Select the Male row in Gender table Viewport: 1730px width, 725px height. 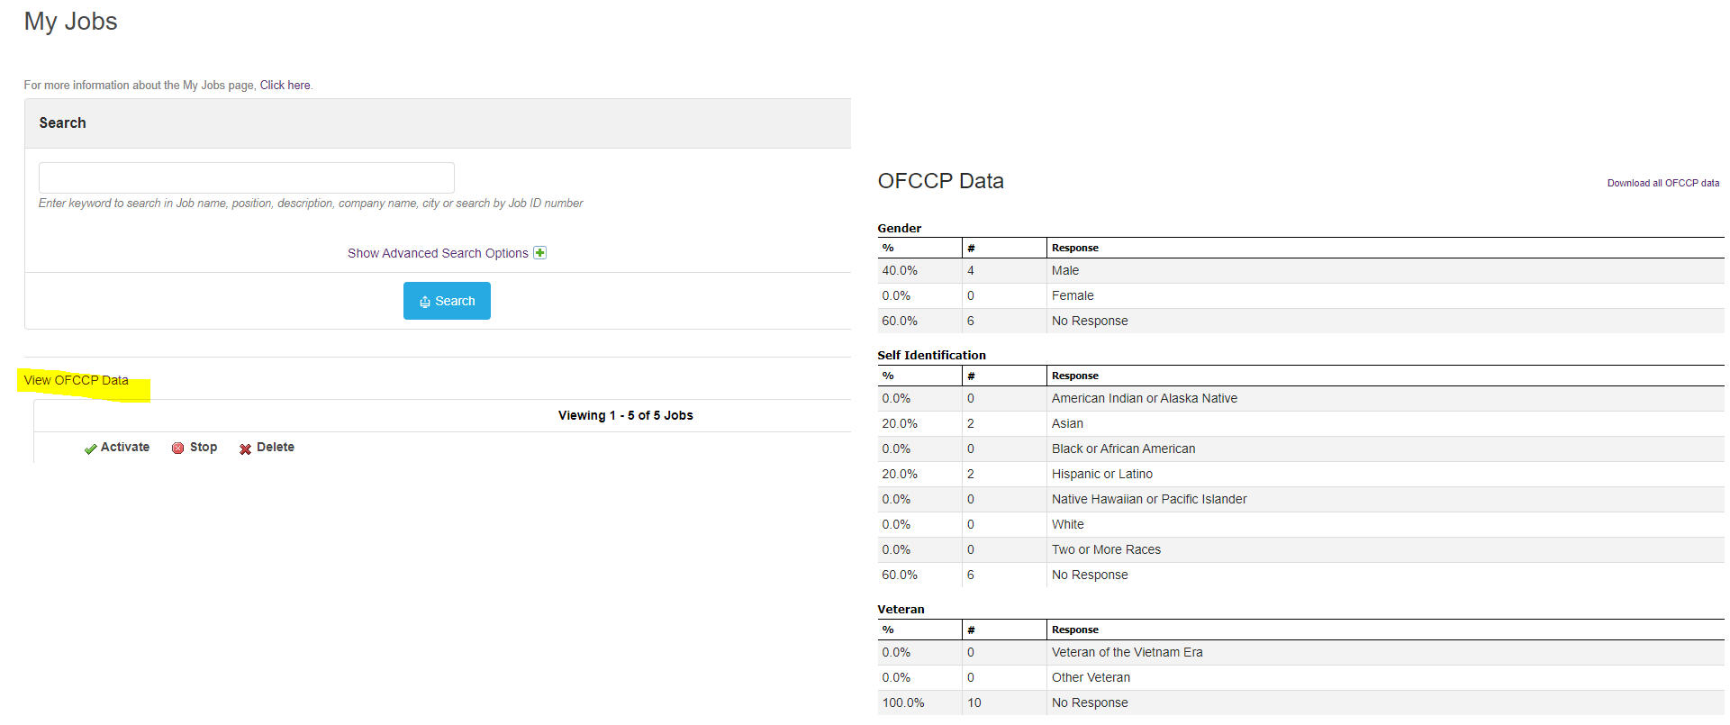pyautogui.click(x=1065, y=270)
